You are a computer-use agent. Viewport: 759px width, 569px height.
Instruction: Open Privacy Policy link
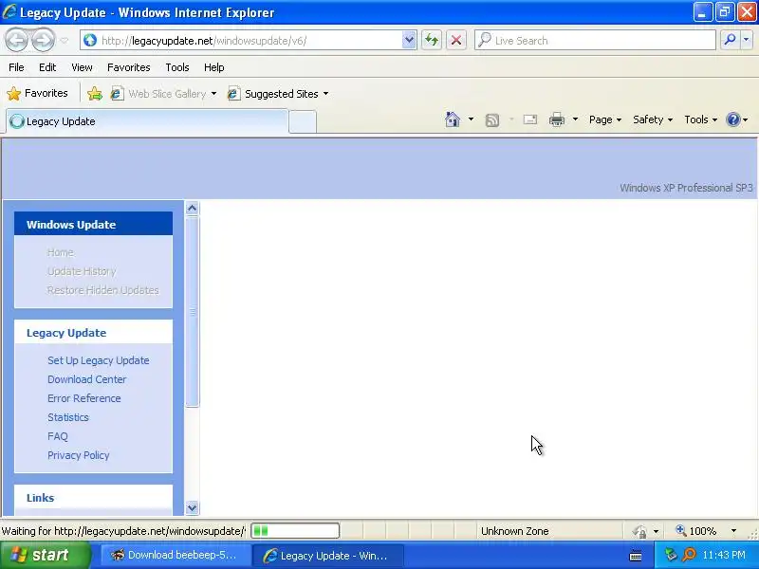click(79, 455)
